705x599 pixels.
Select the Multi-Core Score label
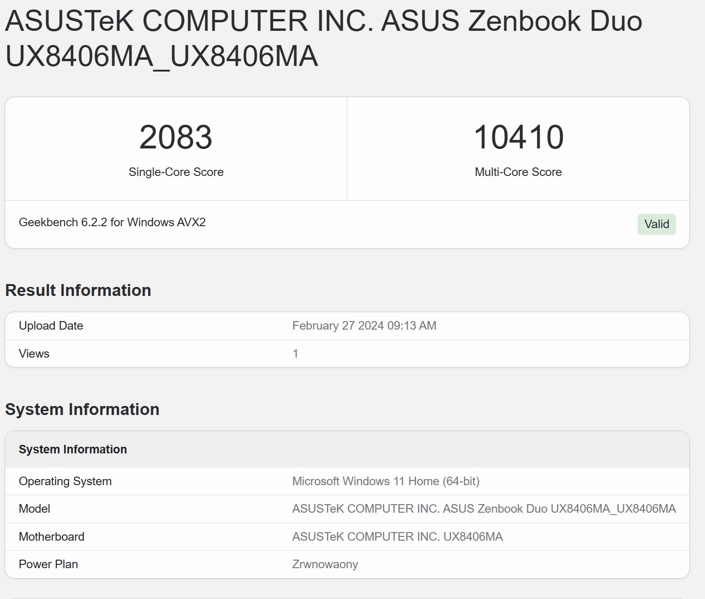[518, 172]
